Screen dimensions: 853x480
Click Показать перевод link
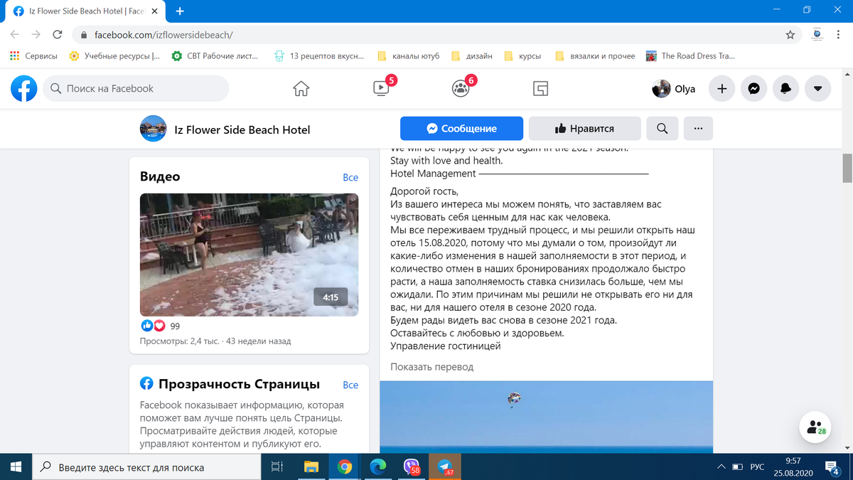pyautogui.click(x=431, y=367)
